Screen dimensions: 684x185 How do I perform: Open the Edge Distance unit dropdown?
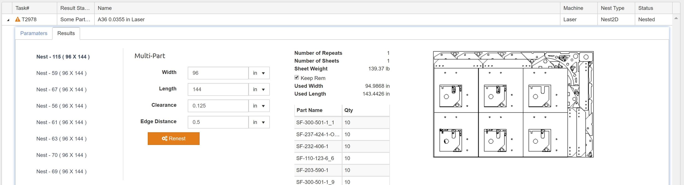259,122
